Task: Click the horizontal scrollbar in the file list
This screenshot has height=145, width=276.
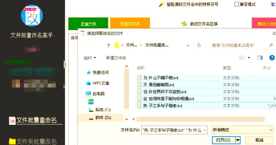Action: point(200,119)
